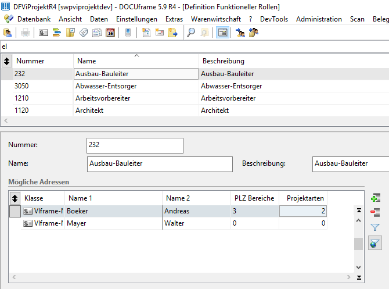Click the Name 1 column header
Screen dimensions: 389x289
(114, 198)
